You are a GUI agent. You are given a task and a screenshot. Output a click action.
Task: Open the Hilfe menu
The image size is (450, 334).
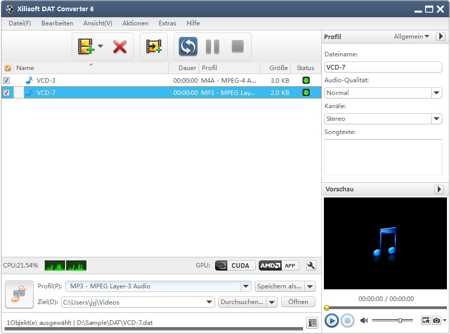coord(193,23)
